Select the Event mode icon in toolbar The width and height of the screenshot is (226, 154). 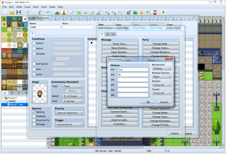point(64,12)
